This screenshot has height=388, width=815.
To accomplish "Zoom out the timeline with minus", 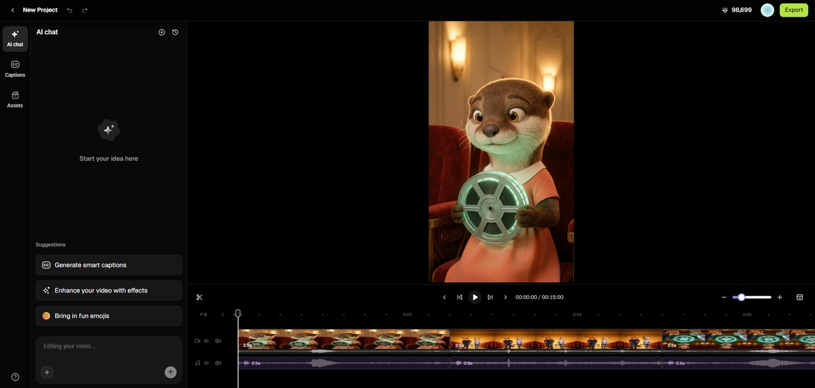I will [724, 297].
